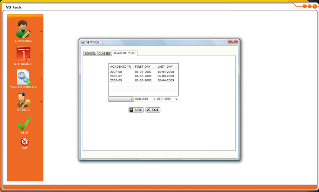Click last day cell 15-04-2008
This screenshot has width=319, height=192.
(x=166, y=72)
